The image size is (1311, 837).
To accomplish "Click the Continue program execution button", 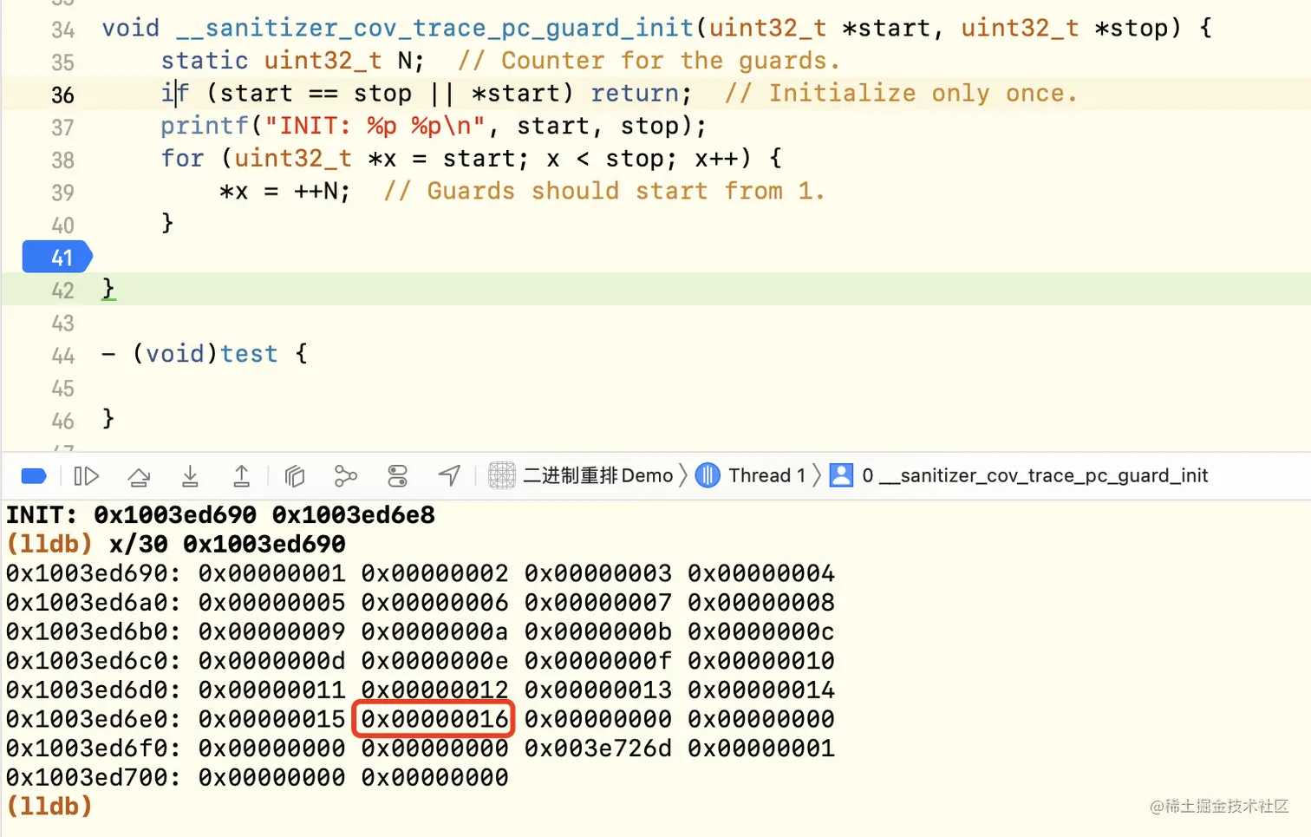I will click(x=86, y=475).
